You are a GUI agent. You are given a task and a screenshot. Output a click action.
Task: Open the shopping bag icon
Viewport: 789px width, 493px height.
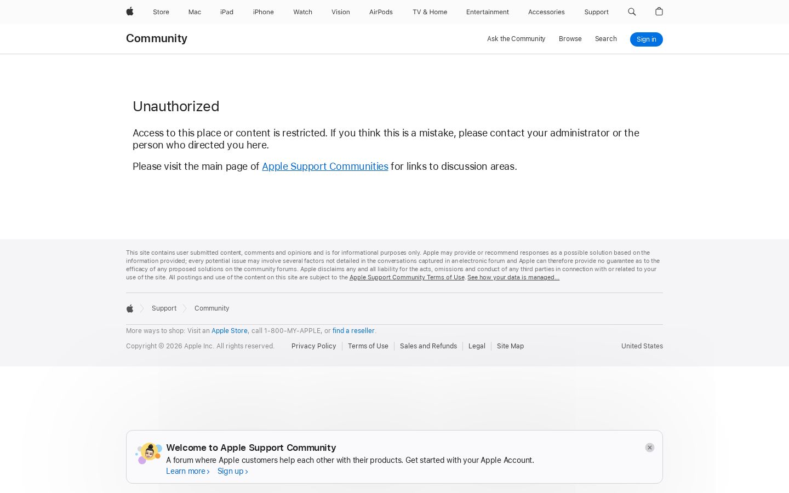(659, 12)
